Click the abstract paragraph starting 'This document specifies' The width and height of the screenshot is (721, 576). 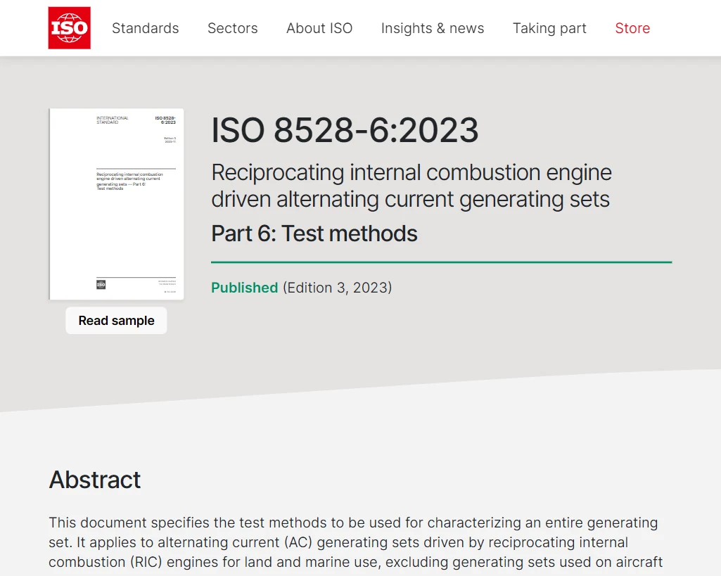pyautogui.click(x=356, y=542)
